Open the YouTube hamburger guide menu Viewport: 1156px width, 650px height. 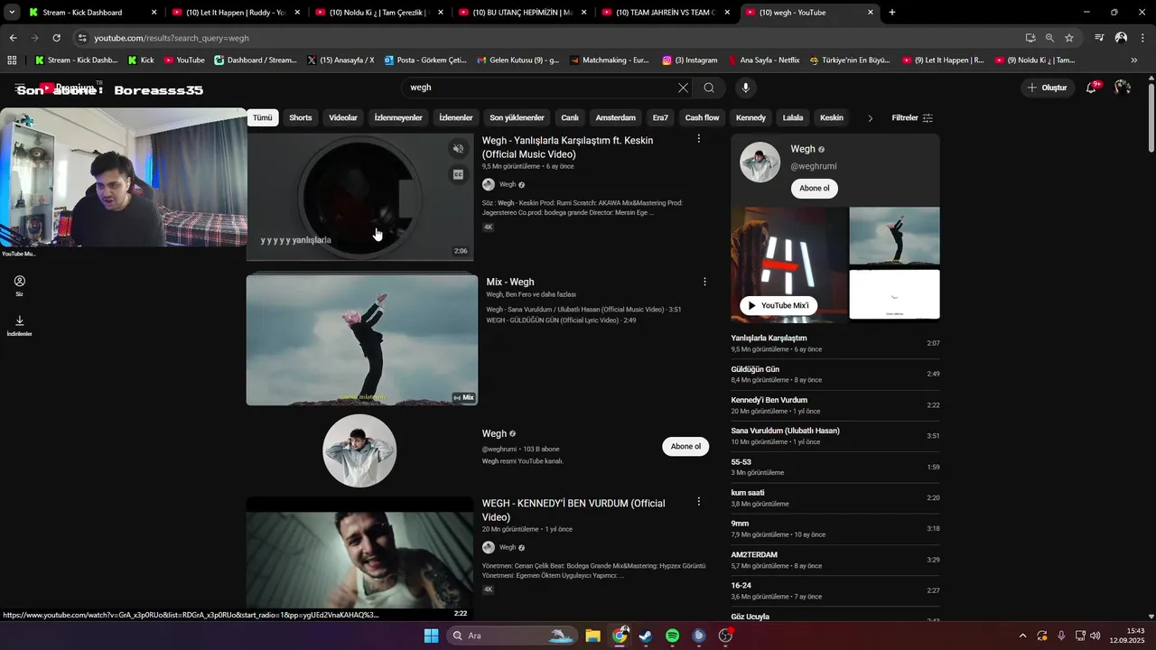[20, 88]
